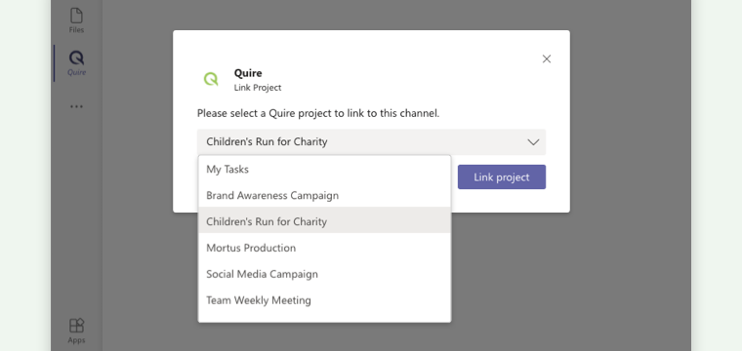Open the Apps store icon

tap(76, 331)
